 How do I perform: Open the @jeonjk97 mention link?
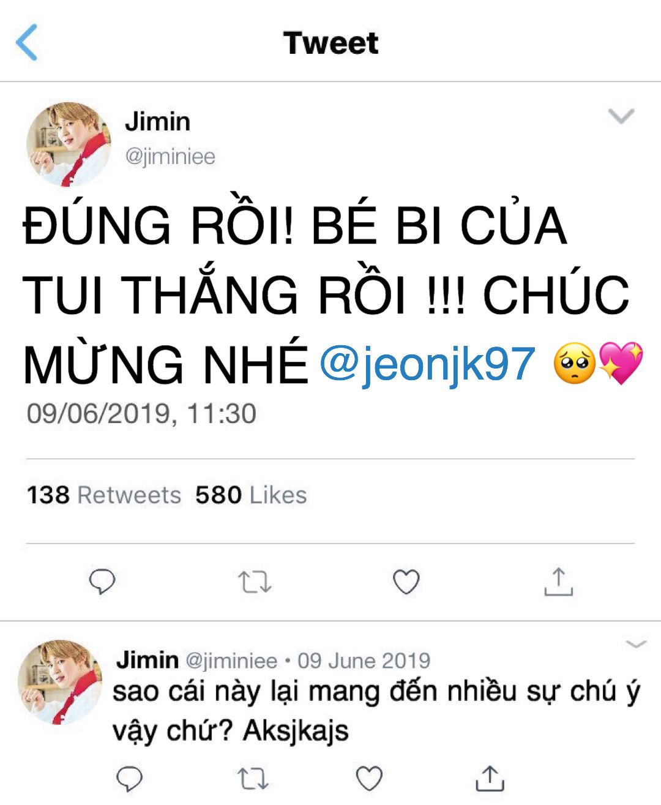click(427, 364)
